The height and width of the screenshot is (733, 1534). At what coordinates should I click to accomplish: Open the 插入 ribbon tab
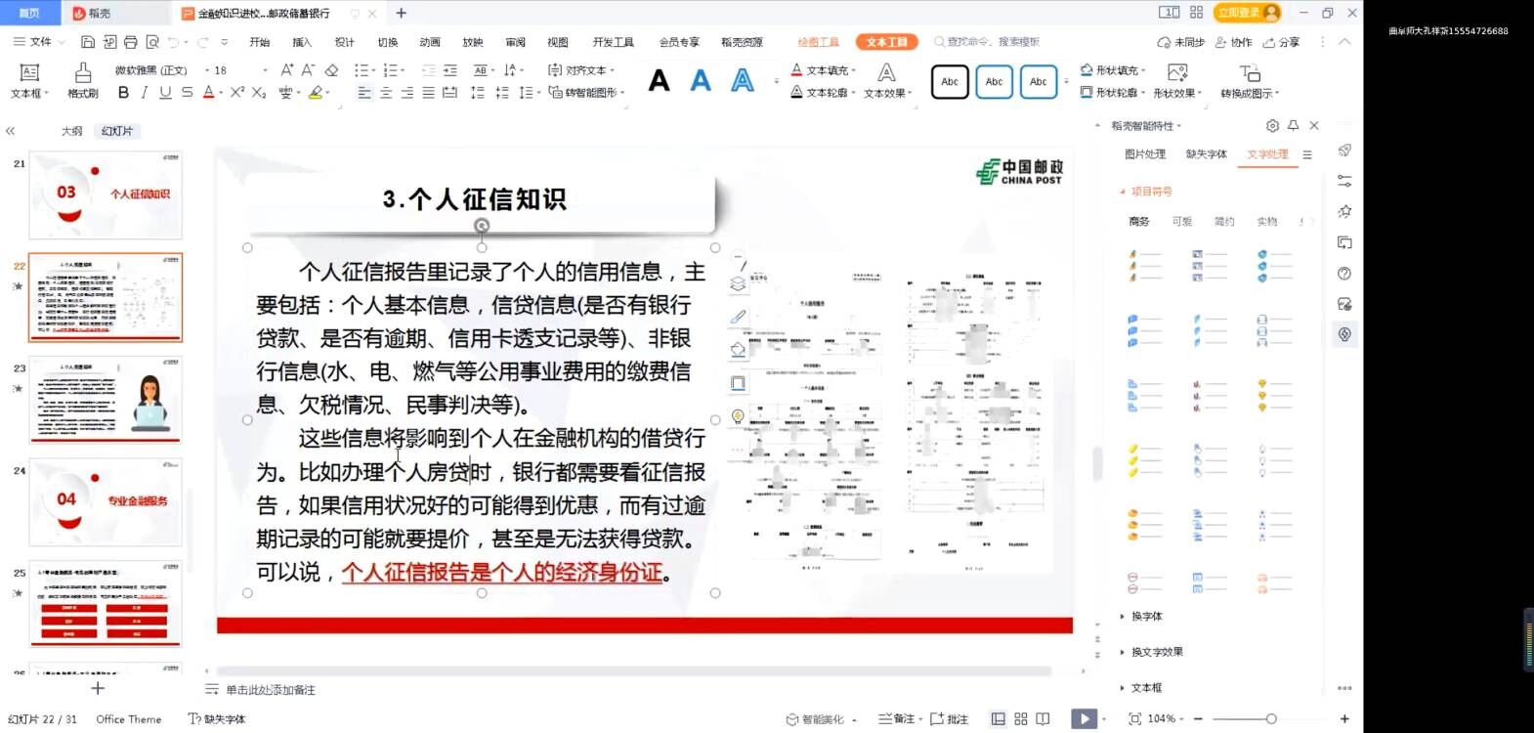[x=302, y=42]
